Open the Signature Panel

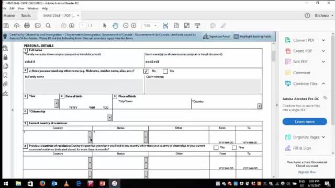(216, 37)
